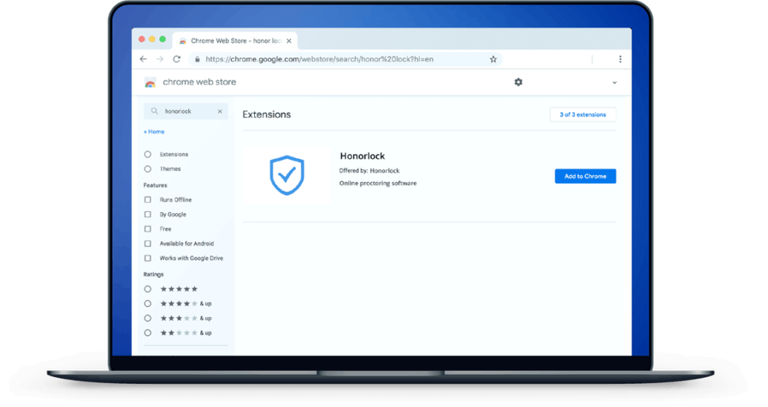Click the browser back arrow
This screenshot has height=407, width=768.
(x=143, y=59)
